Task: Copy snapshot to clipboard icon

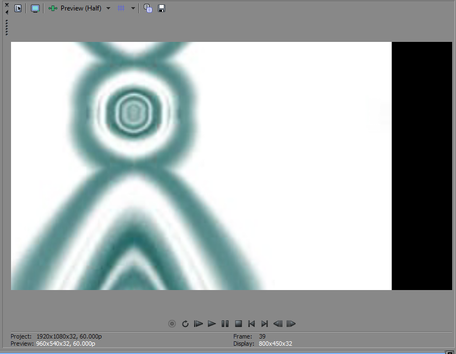Action: (148, 8)
